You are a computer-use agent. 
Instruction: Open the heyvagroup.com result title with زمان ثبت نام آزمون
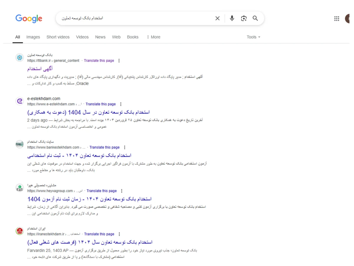90,199
